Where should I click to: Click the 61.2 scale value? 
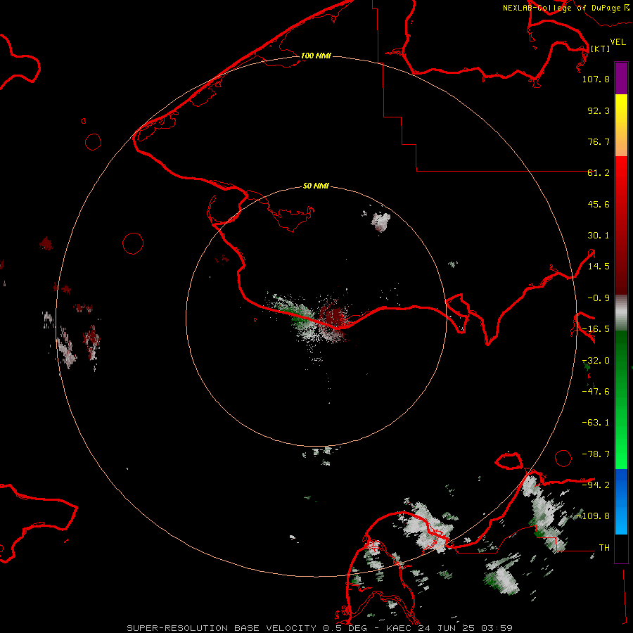pyautogui.click(x=599, y=173)
